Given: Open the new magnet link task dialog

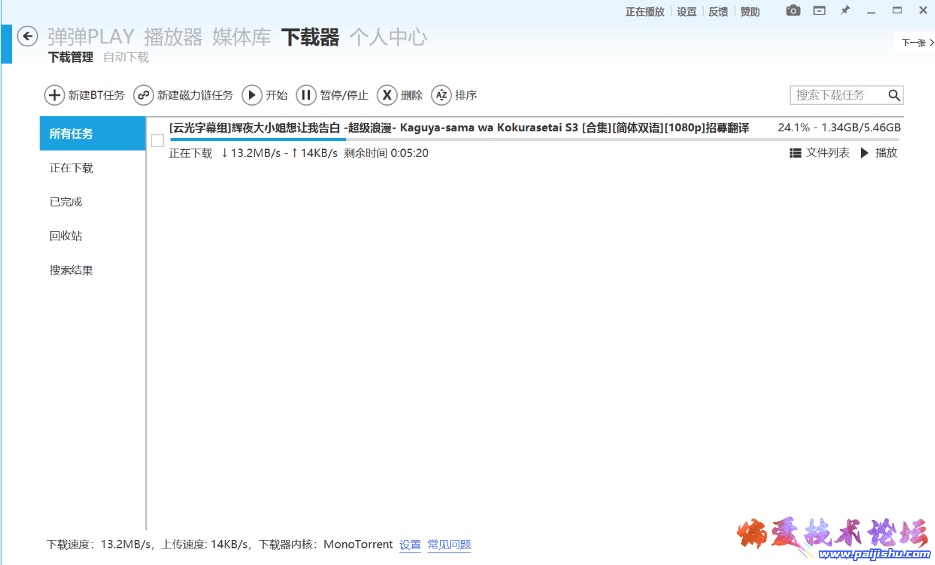Looking at the screenshot, I should pos(183,95).
